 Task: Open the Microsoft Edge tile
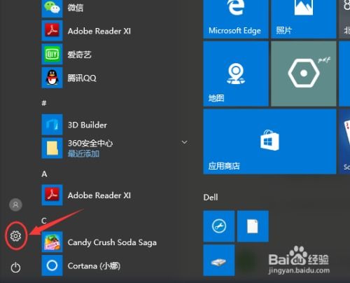[236, 19]
